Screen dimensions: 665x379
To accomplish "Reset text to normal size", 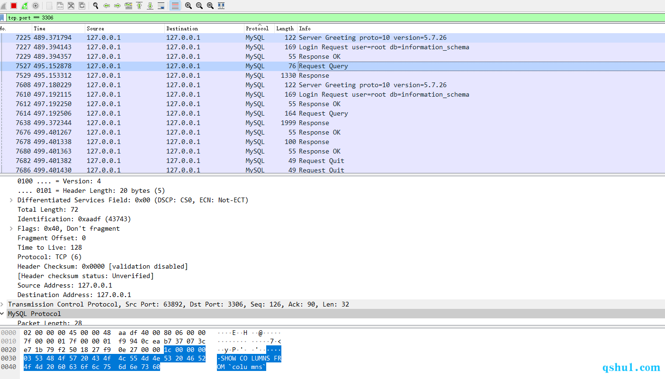I will pos(210,6).
